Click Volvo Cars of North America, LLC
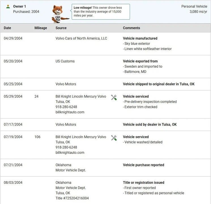This screenshot has height=204, width=211. pos(81,38)
